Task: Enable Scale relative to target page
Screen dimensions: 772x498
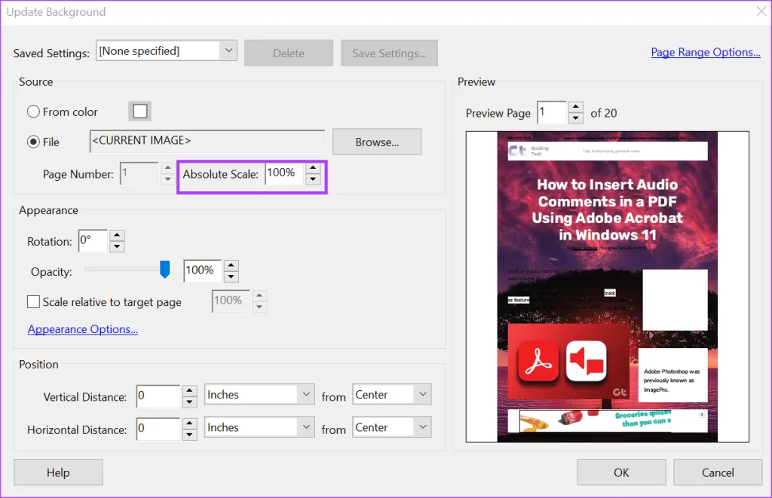Action: tap(34, 301)
